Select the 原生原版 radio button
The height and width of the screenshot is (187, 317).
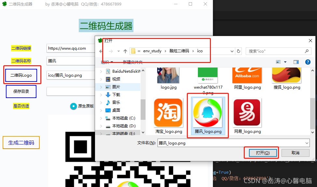[73, 106]
